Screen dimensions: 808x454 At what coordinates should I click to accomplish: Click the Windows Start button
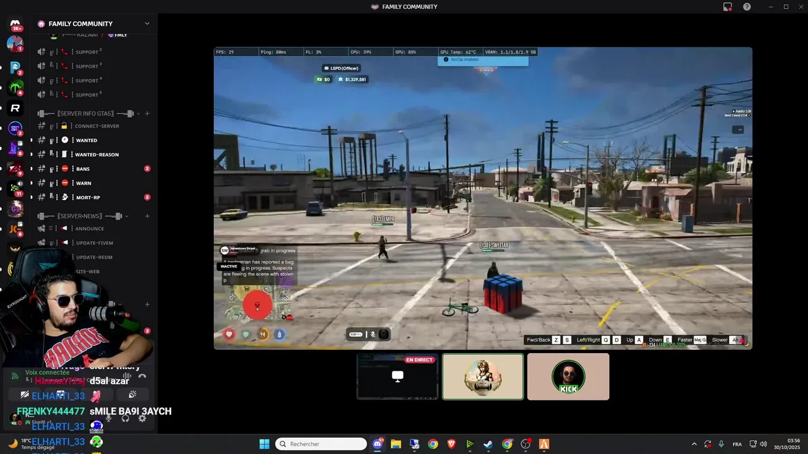coord(264,444)
